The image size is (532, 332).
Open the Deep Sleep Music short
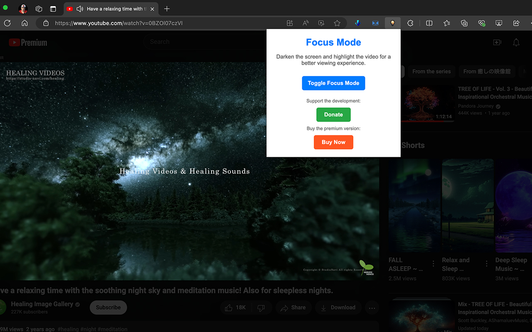[x=514, y=206]
